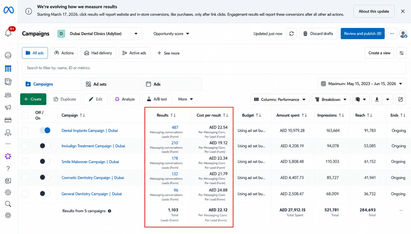
Task: Click the Duplicate button
Action: [x=65, y=99]
